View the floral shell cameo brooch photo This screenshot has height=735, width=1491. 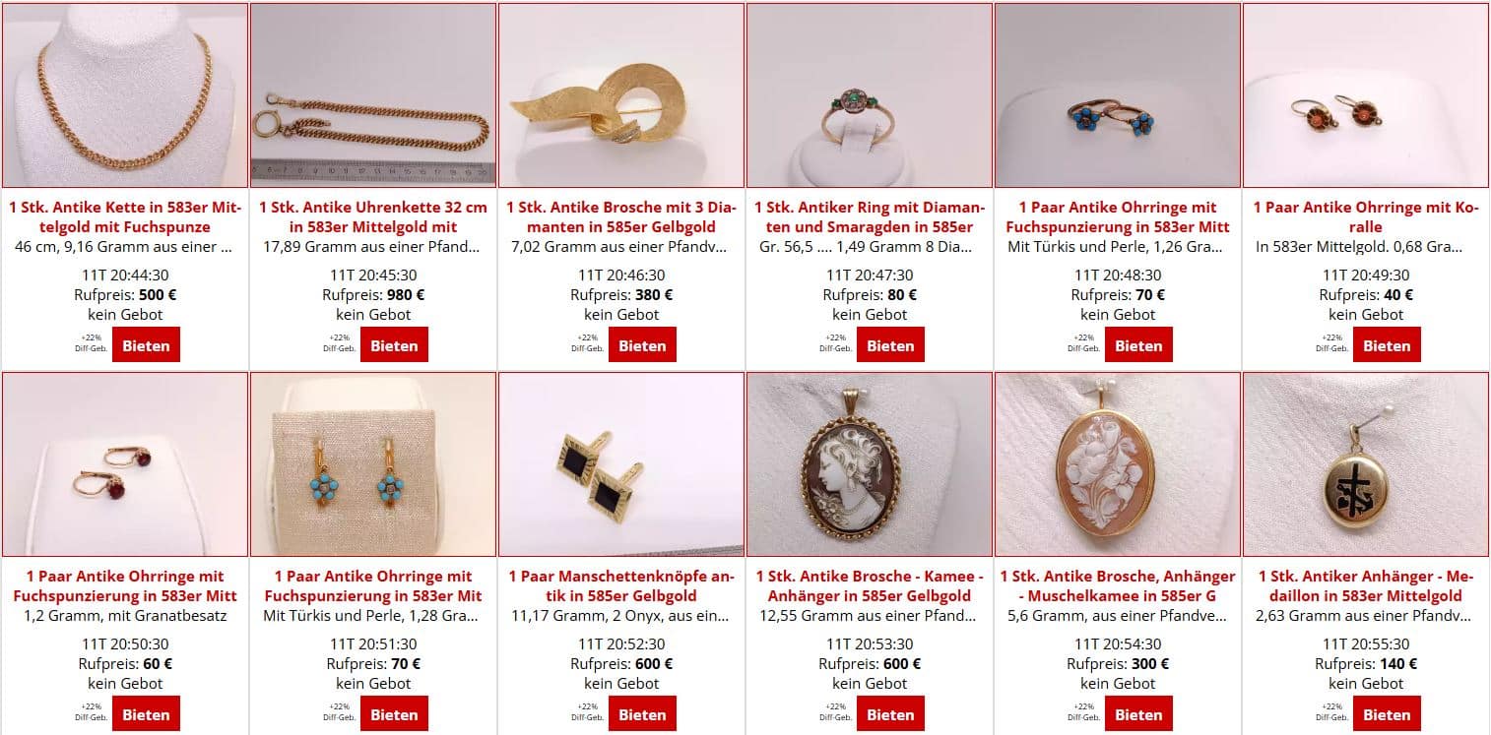pyautogui.click(x=1118, y=464)
